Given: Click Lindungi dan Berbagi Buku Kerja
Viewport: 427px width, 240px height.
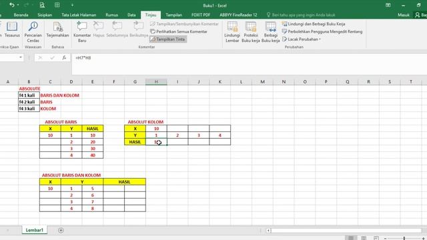Looking at the screenshot, I should click(314, 24).
